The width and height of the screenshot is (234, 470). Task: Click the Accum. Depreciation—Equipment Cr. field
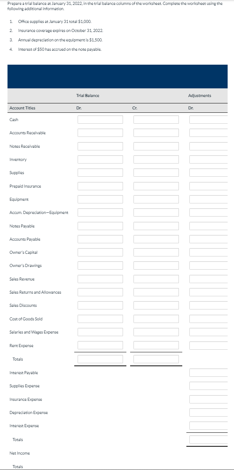coord(156,212)
